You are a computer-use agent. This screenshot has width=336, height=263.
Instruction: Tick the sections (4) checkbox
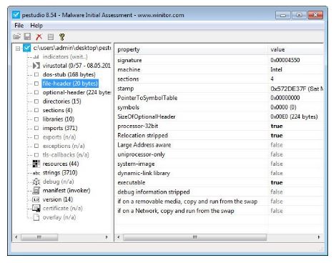tap(36, 110)
